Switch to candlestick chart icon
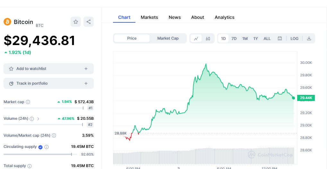This screenshot has height=169, width=327. point(208,39)
